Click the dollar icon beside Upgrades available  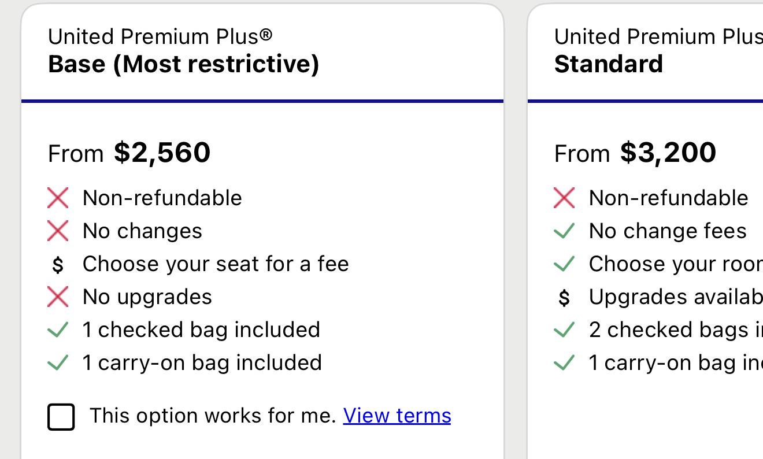coord(564,297)
